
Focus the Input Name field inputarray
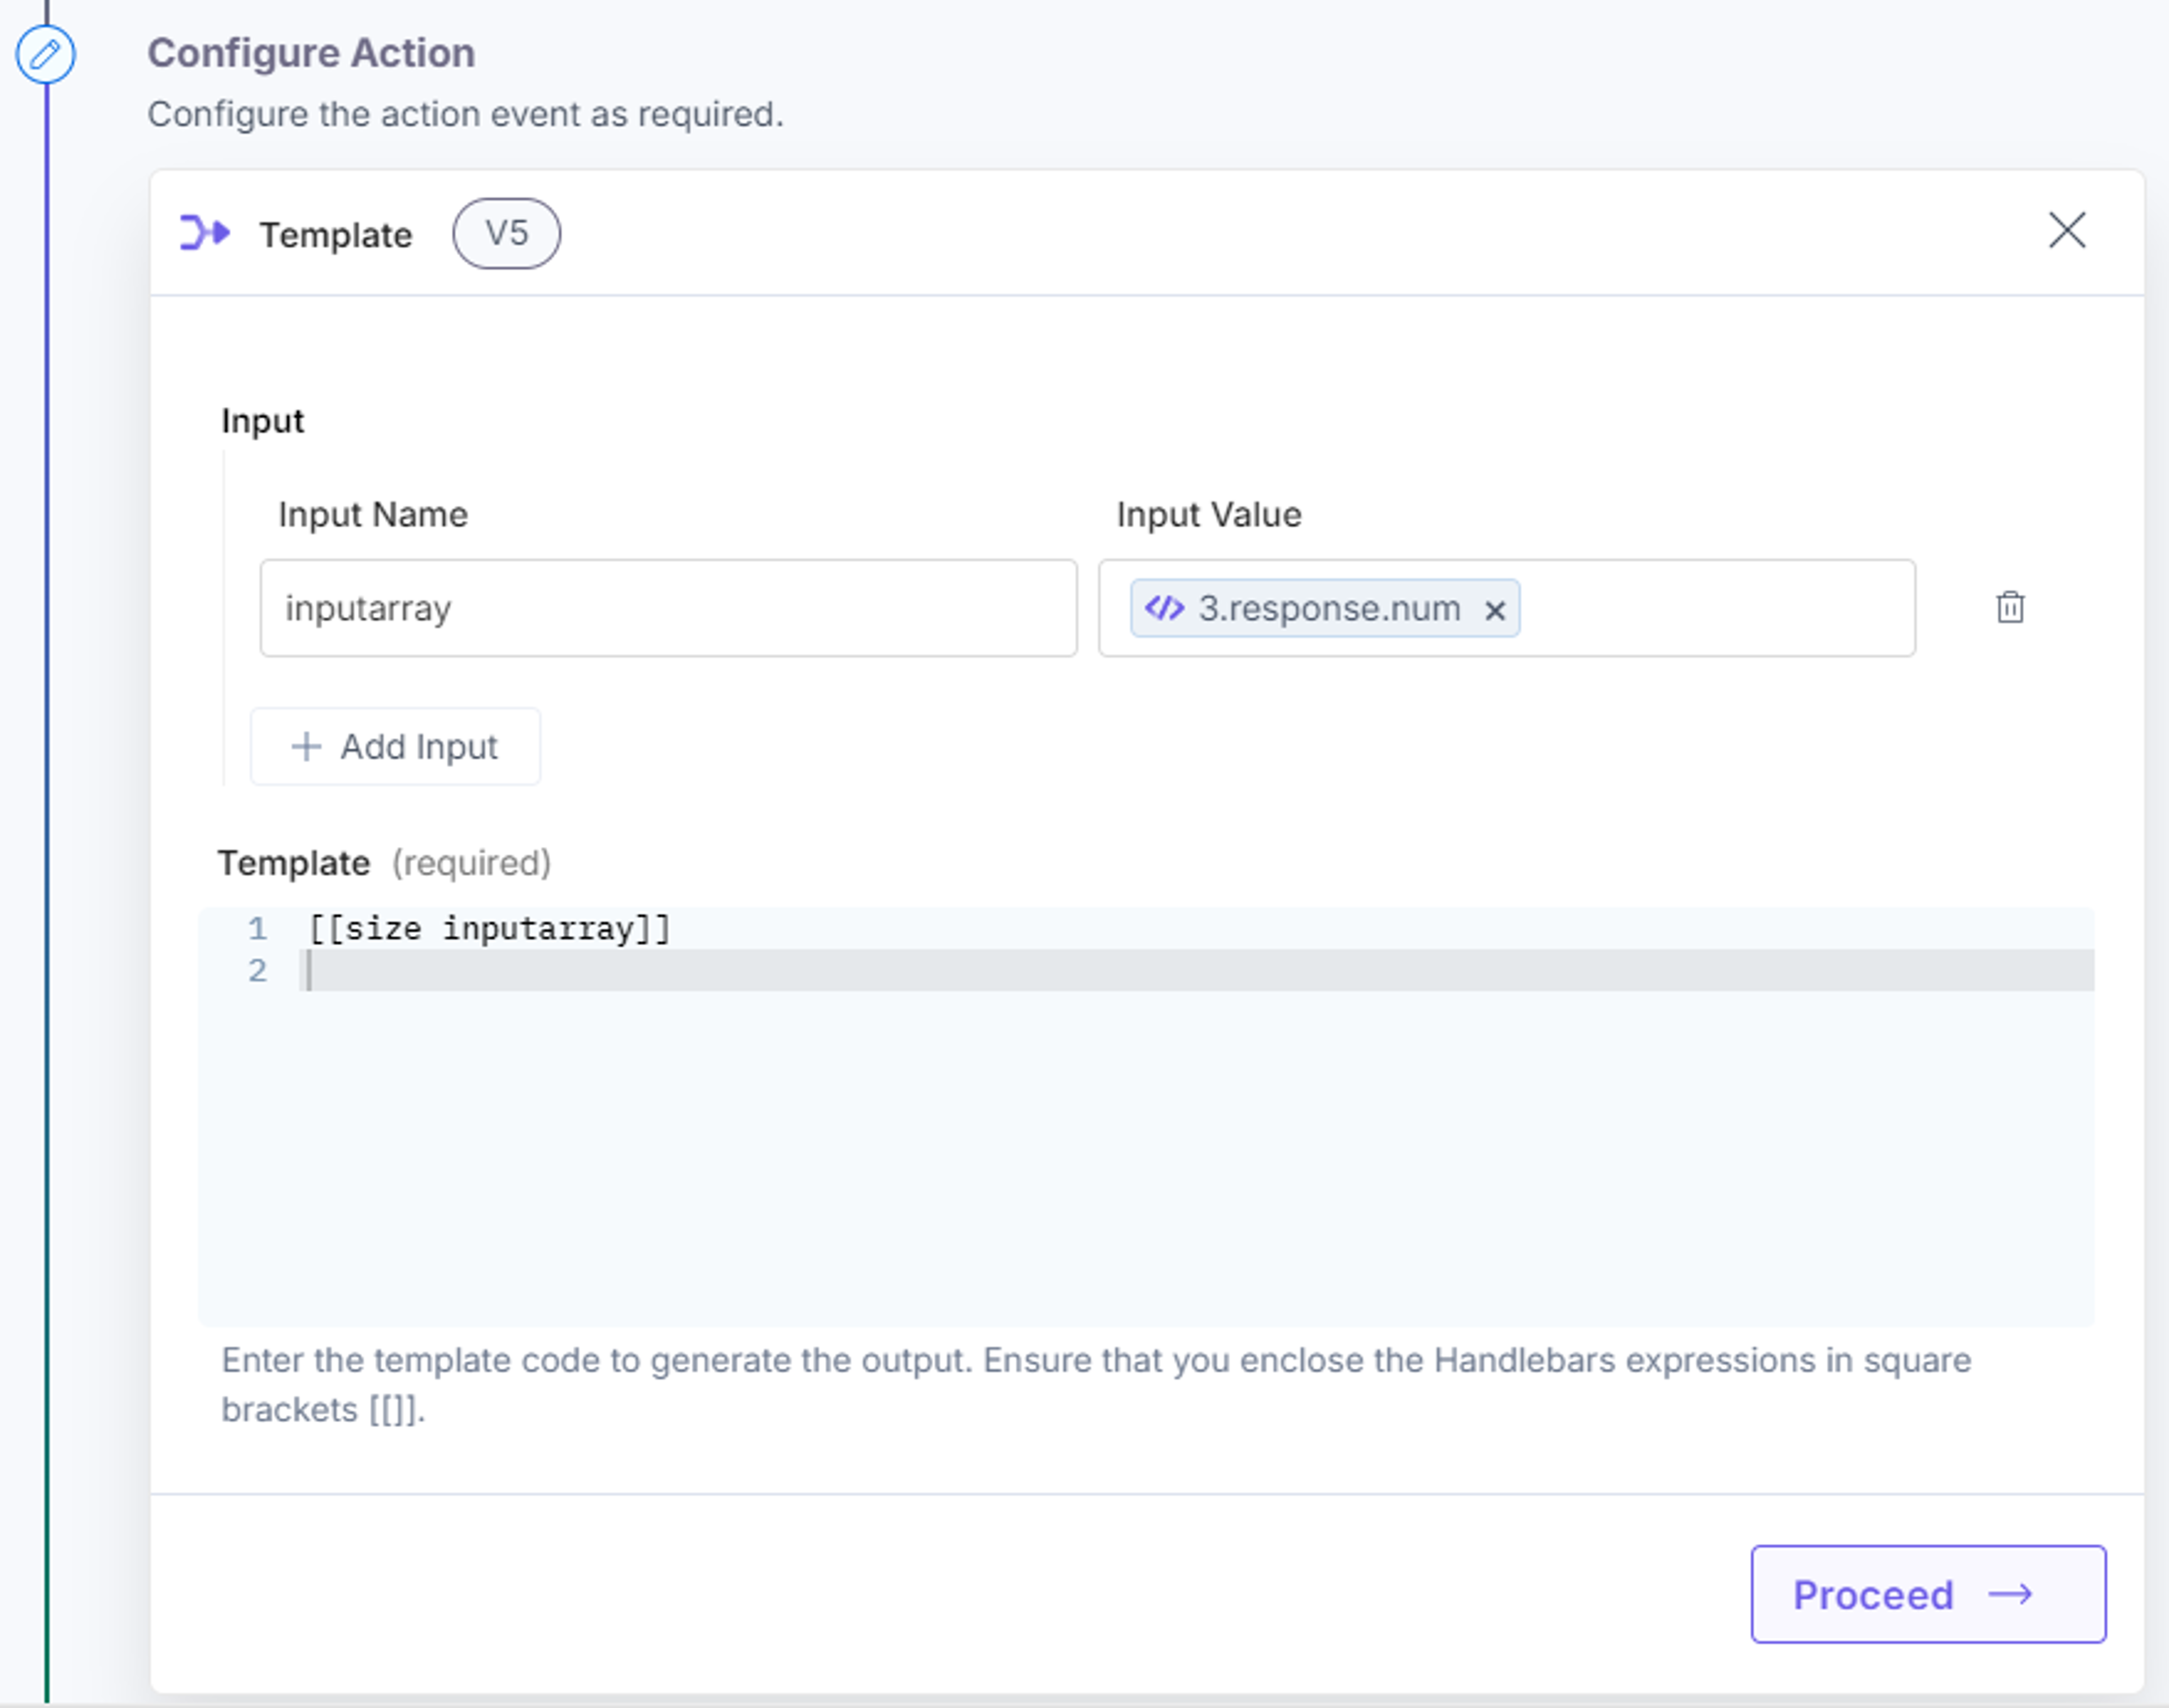(x=668, y=608)
